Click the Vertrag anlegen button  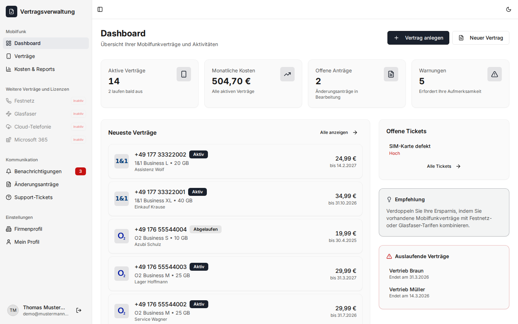point(418,38)
